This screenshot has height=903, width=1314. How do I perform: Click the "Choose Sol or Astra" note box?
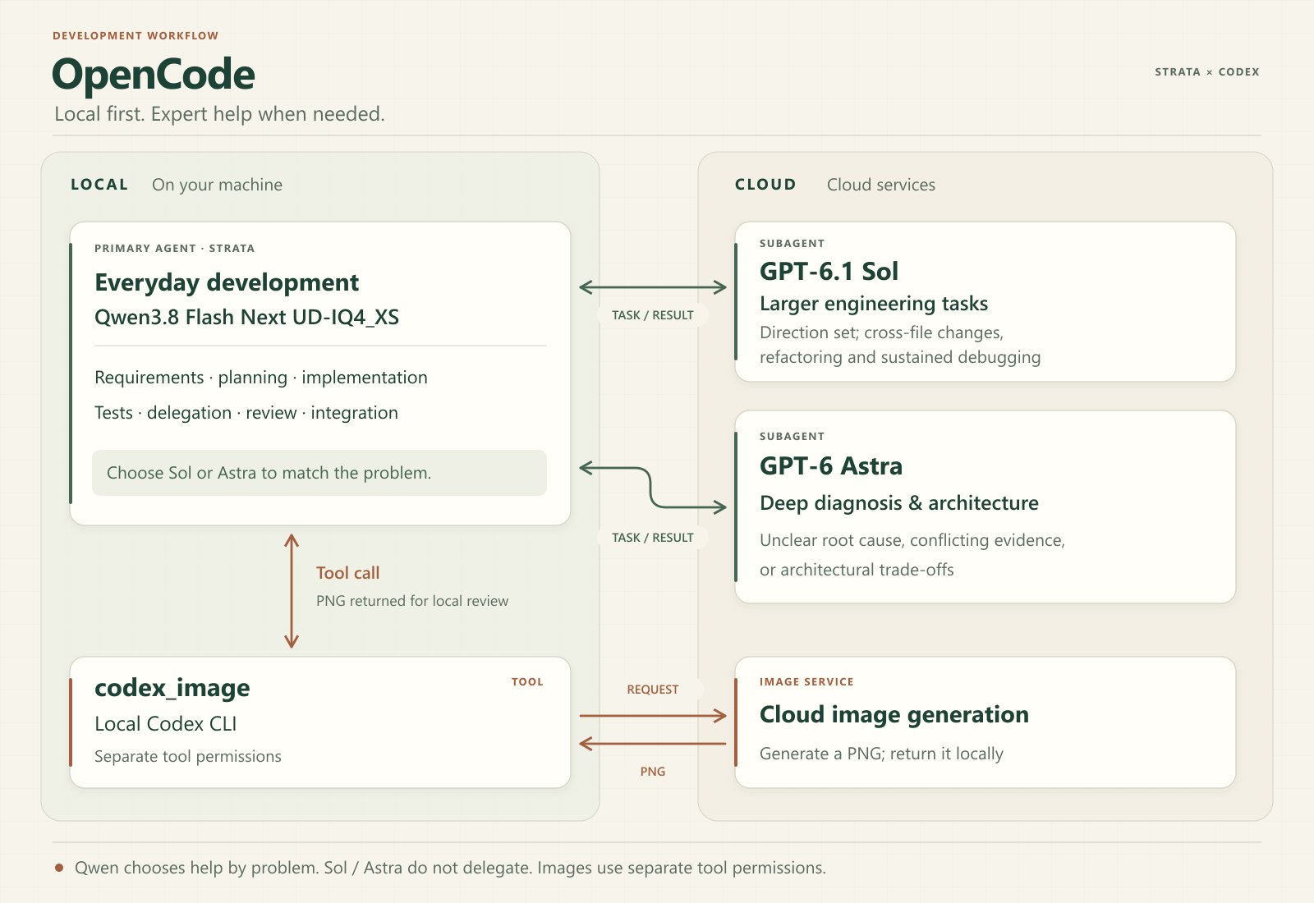(x=319, y=473)
